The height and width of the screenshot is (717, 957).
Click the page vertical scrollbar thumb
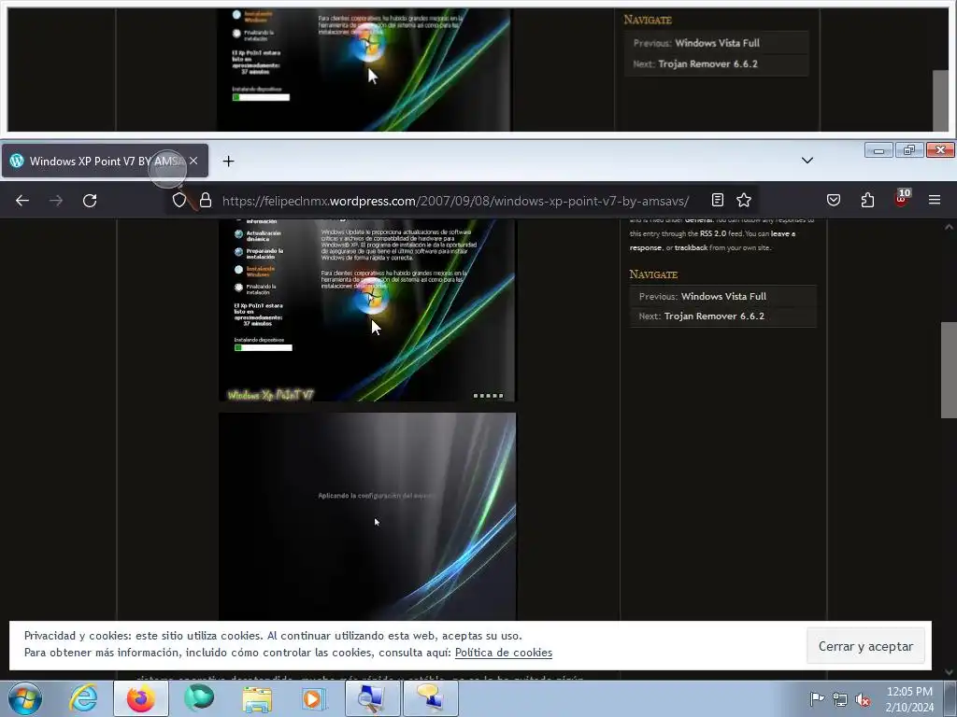[x=949, y=370]
